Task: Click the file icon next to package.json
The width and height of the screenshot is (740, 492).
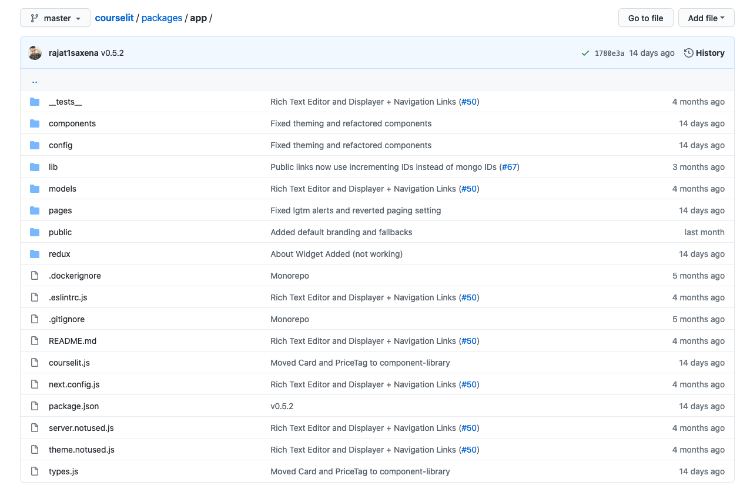Action: (x=35, y=406)
